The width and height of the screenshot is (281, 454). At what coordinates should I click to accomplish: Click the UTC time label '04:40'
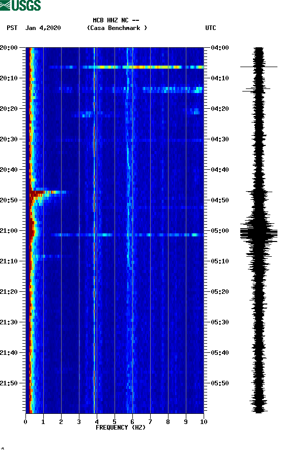(x=220, y=170)
